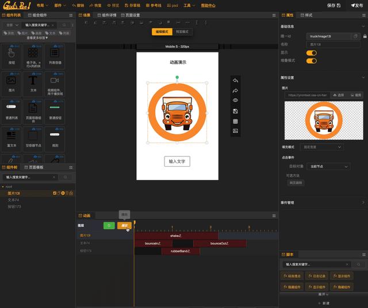Open the 参考线 guide lines menu item
Screen dimensions: 368x308
tap(154, 5)
